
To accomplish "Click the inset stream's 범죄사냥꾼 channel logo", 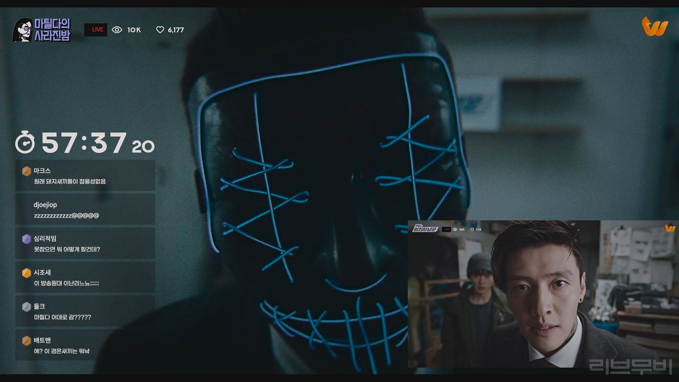I will pos(425,229).
